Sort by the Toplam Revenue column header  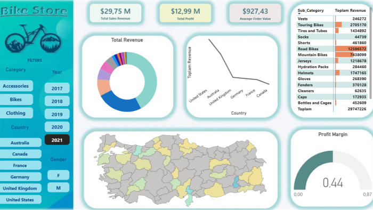coord(350,11)
